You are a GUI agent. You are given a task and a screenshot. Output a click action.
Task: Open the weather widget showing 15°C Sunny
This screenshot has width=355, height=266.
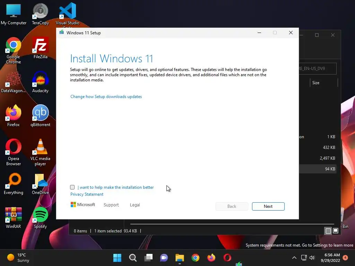click(x=18, y=258)
